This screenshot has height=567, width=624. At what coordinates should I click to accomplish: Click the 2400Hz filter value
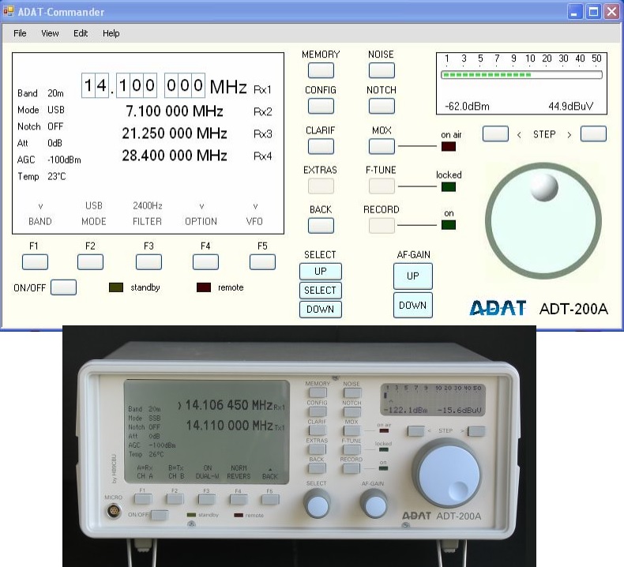(x=147, y=205)
